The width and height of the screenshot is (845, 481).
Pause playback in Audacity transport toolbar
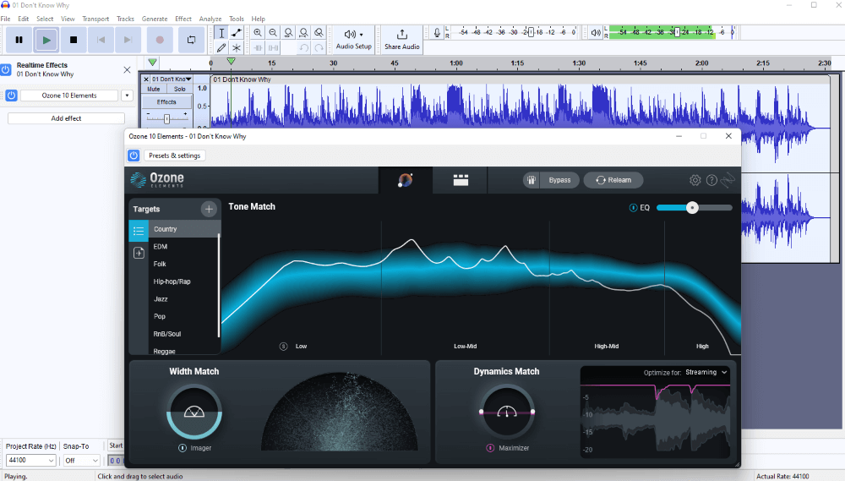19,40
